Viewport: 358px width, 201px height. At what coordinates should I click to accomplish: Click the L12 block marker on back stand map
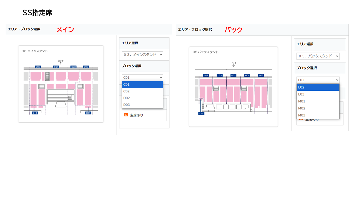[201, 113]
